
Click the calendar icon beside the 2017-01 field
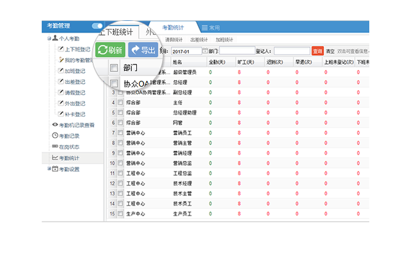coord(205,51)
